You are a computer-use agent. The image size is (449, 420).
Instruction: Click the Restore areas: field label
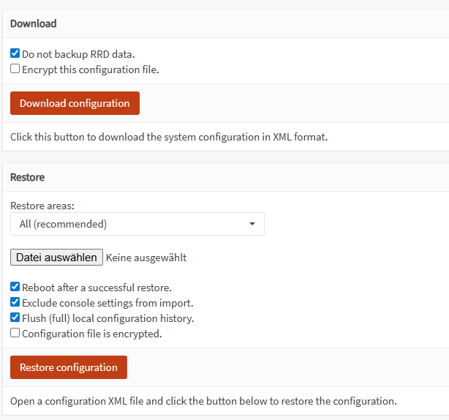click(42, 206)
